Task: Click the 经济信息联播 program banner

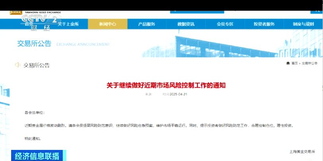Action: 36,155
